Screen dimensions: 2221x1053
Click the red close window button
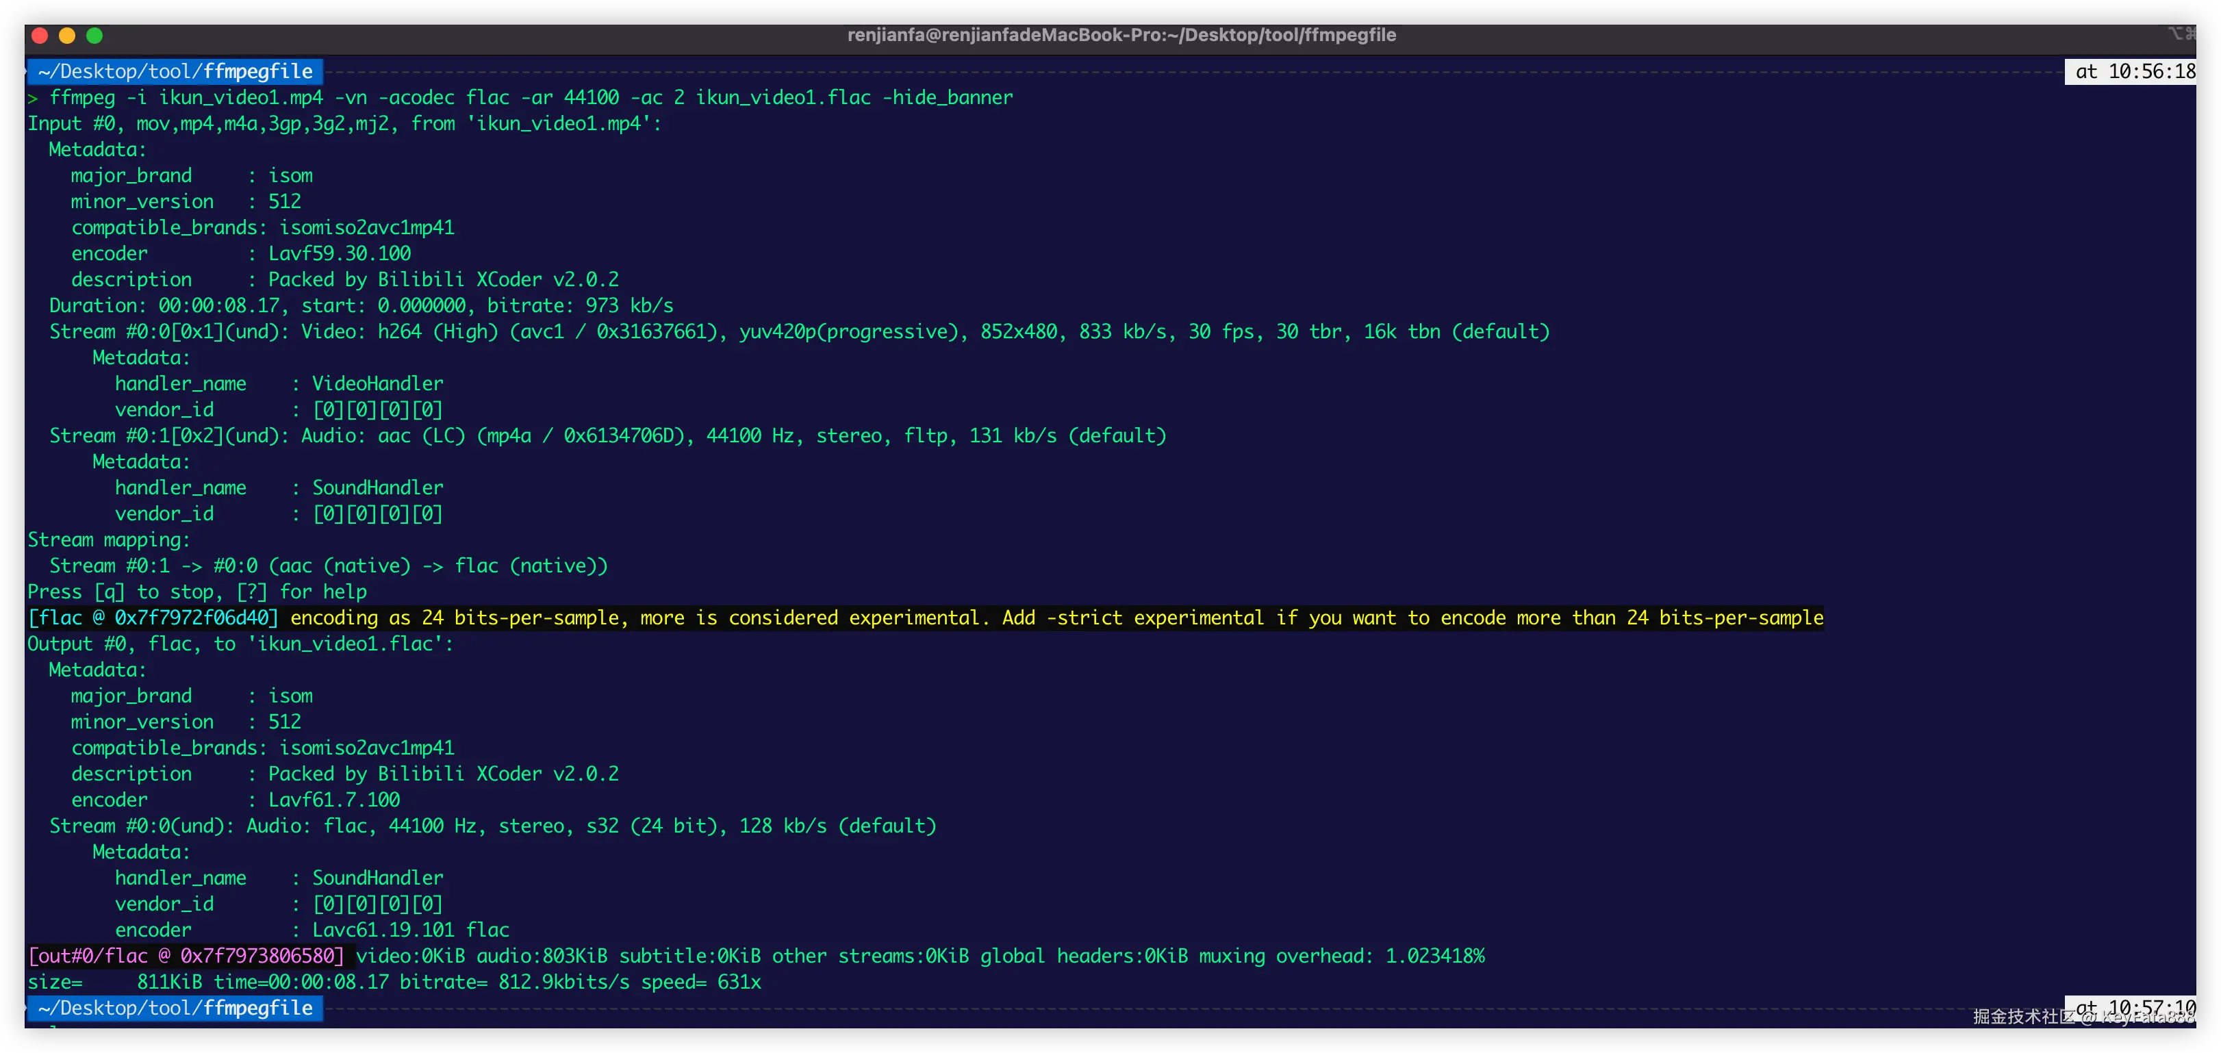point(40,36)
